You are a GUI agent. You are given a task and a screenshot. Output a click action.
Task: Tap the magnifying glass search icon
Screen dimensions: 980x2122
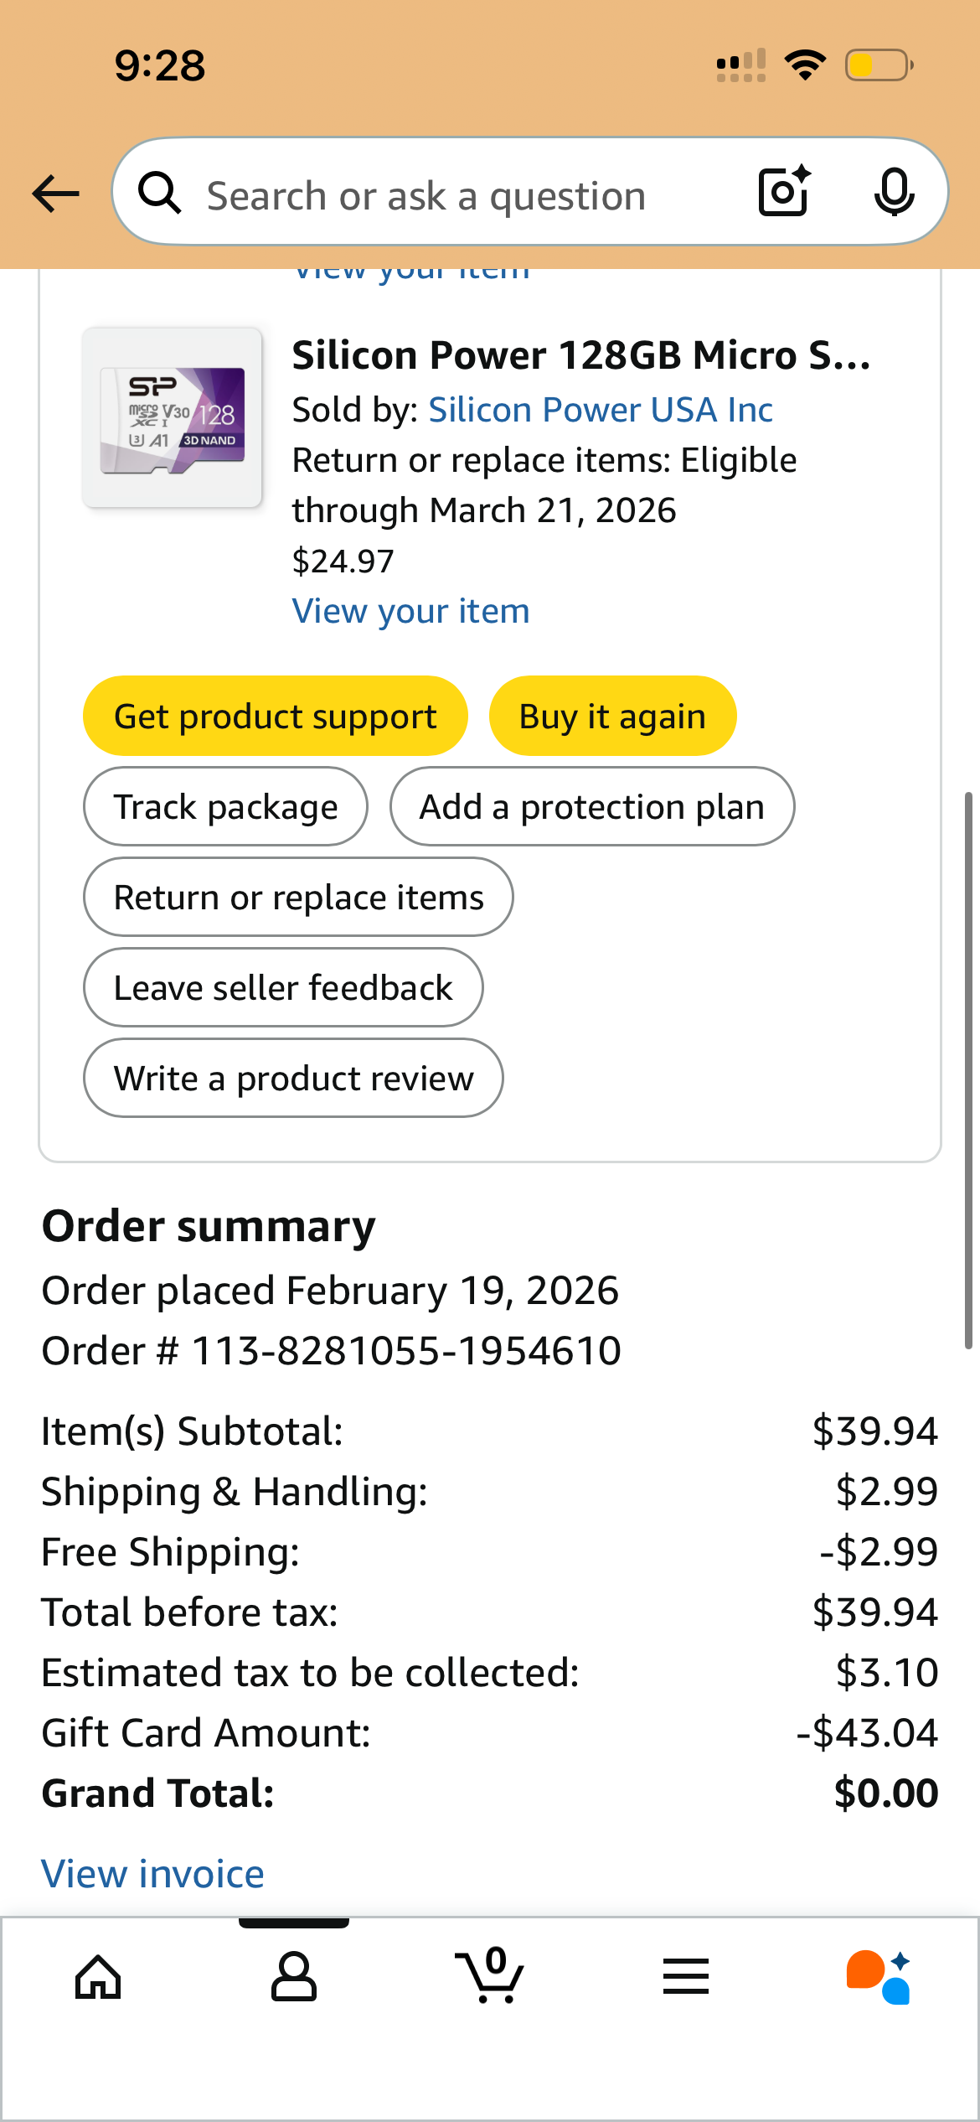click(x=159, y=194)
